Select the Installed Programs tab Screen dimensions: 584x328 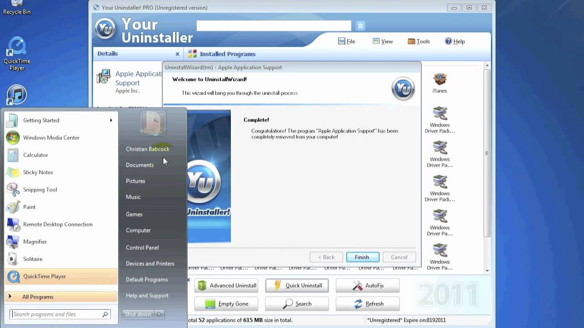click(x=221, y=54)
